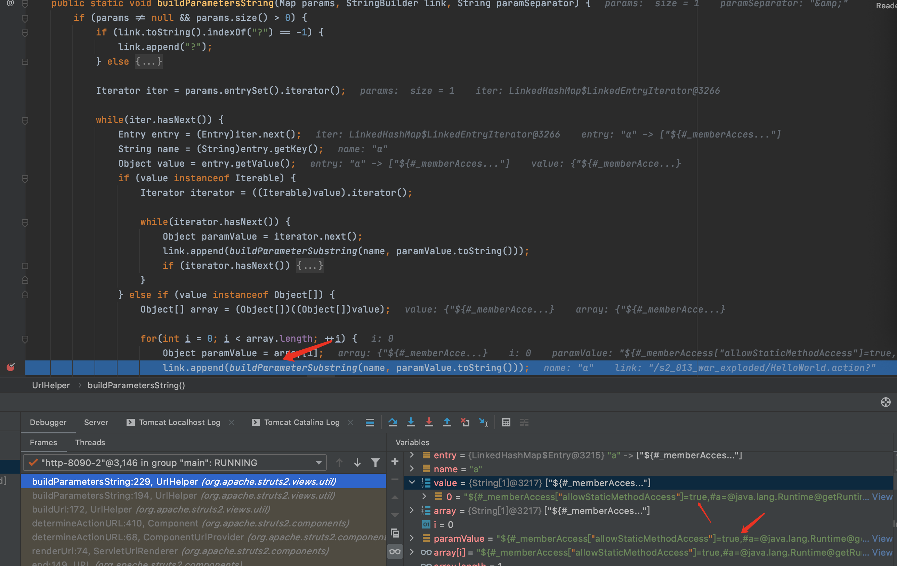Open the Tomcat Catalina Log tab

tap(302, 422)
